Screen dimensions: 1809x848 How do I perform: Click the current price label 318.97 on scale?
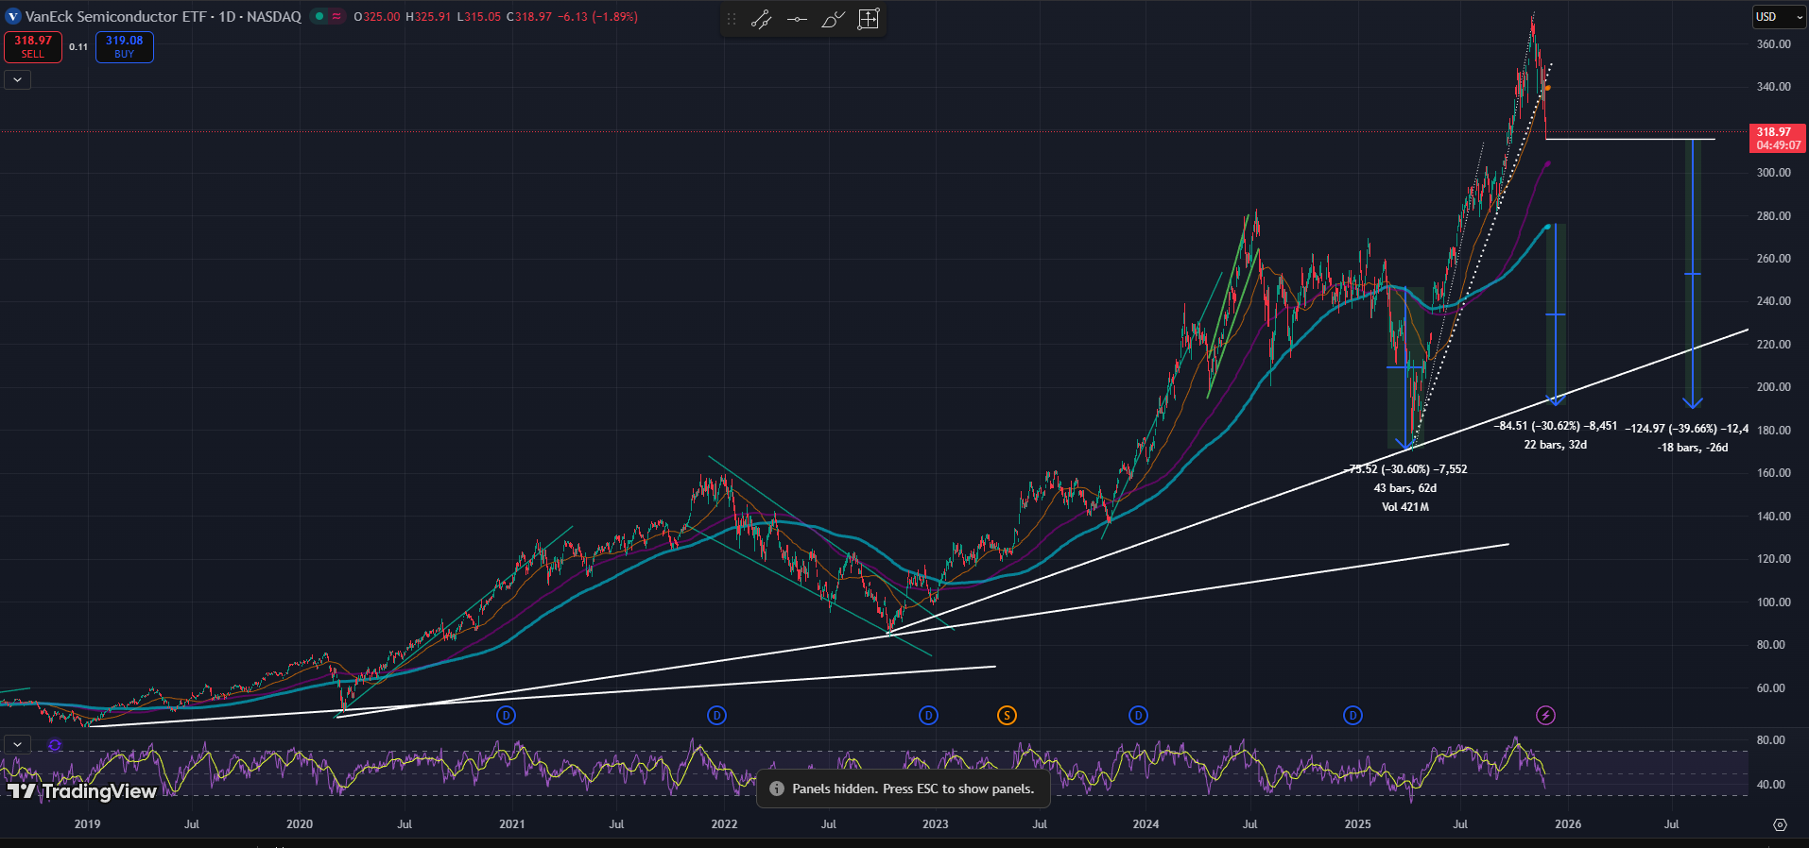[x=1778, y=139]
